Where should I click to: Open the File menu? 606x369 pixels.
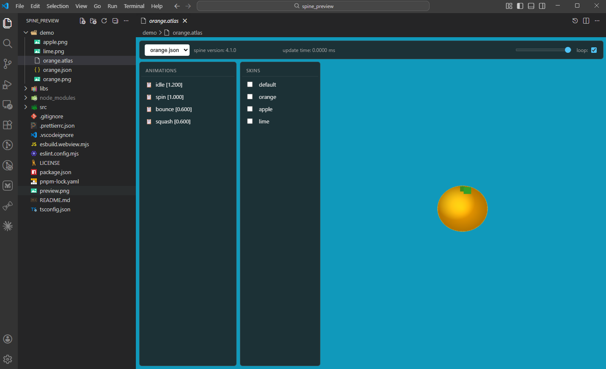click(20, 6)
